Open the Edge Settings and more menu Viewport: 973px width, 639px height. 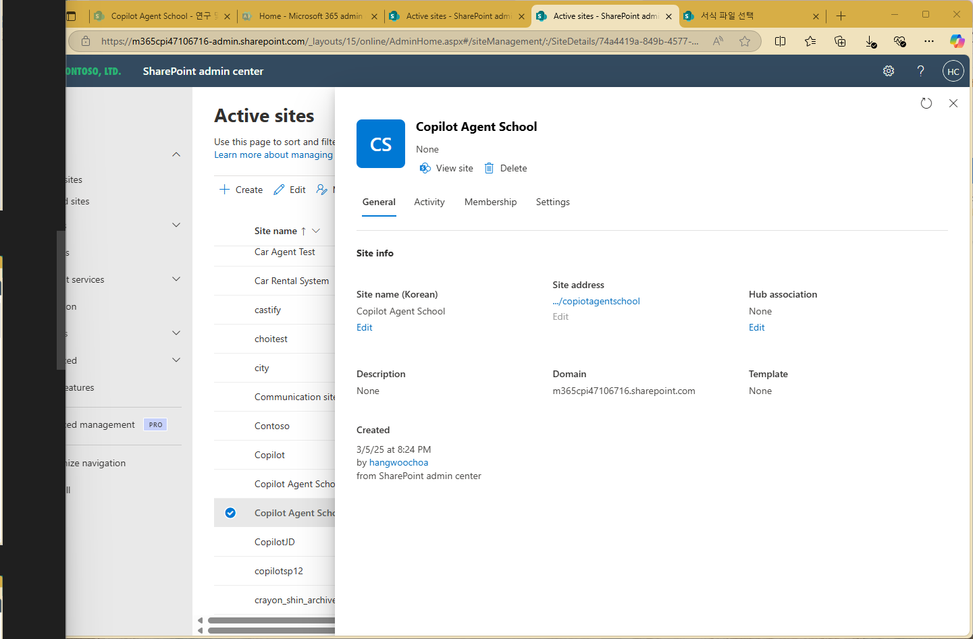(929, 41)
